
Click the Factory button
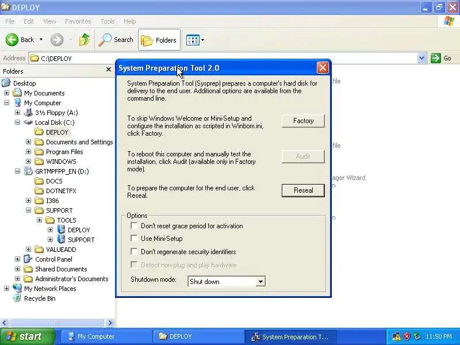(303, 121)
